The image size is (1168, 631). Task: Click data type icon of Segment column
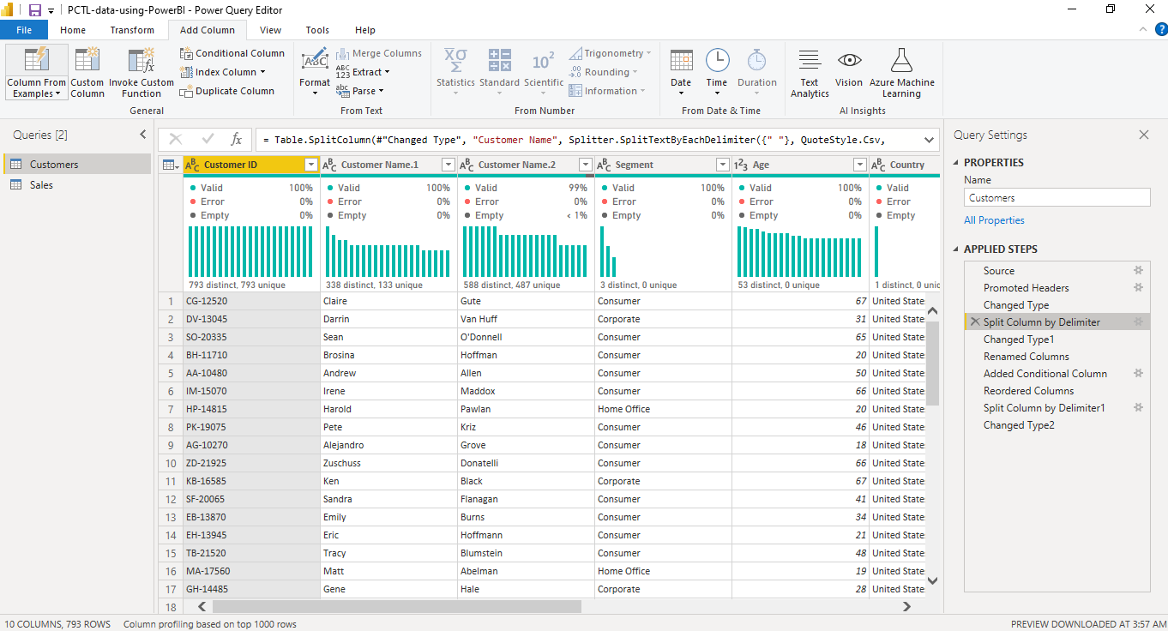pos(605,165)
